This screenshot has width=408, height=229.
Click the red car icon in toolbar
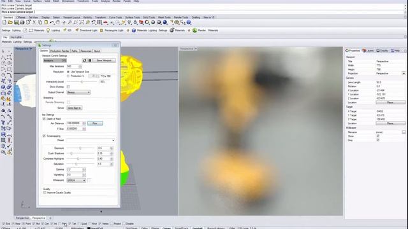[x=105, y=23]
